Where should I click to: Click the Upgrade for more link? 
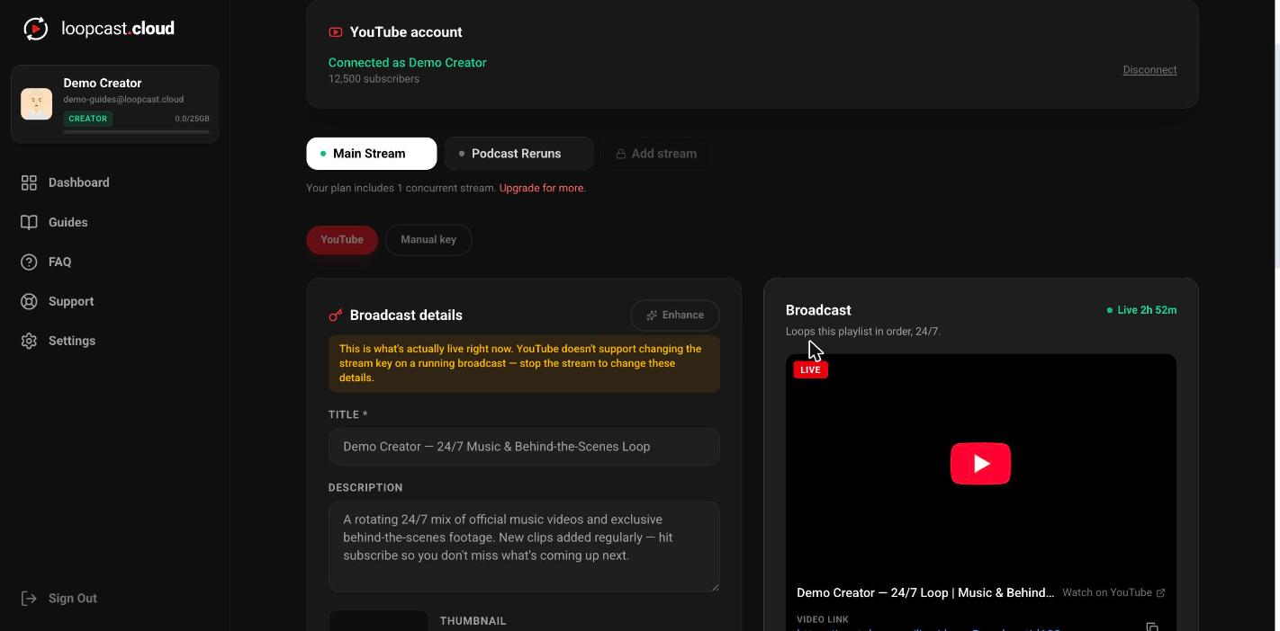[x=542, y=188]
